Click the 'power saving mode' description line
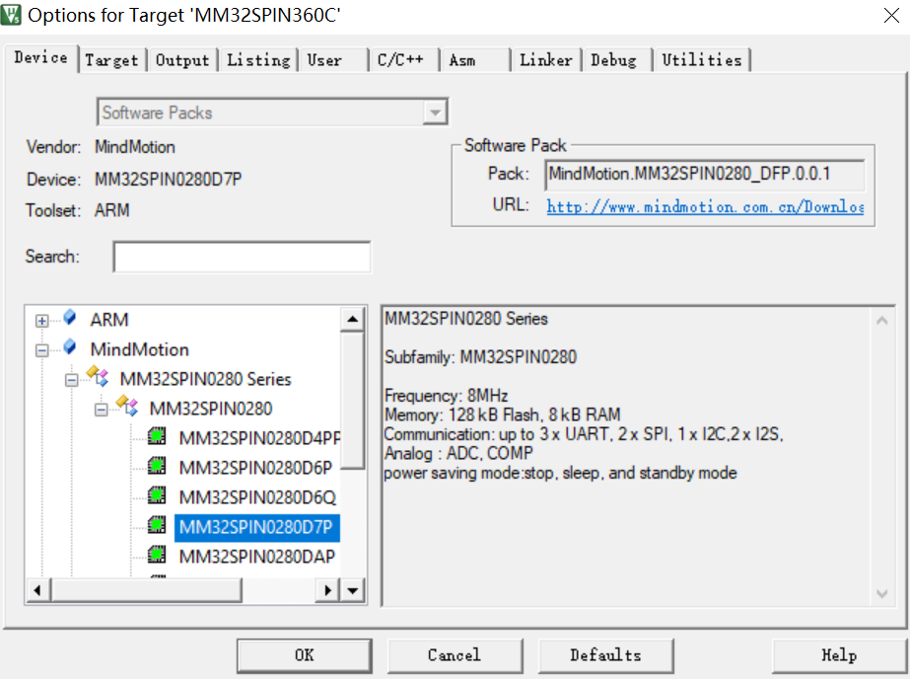Image resolution: width=910 pixels, height=679 pixels. point(560,473)
